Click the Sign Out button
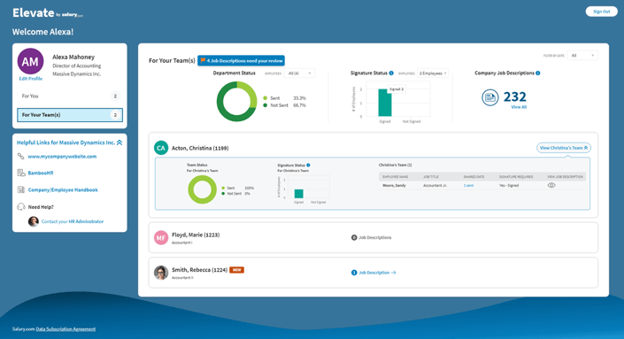 pyautogui.click(x=601, y=12)
